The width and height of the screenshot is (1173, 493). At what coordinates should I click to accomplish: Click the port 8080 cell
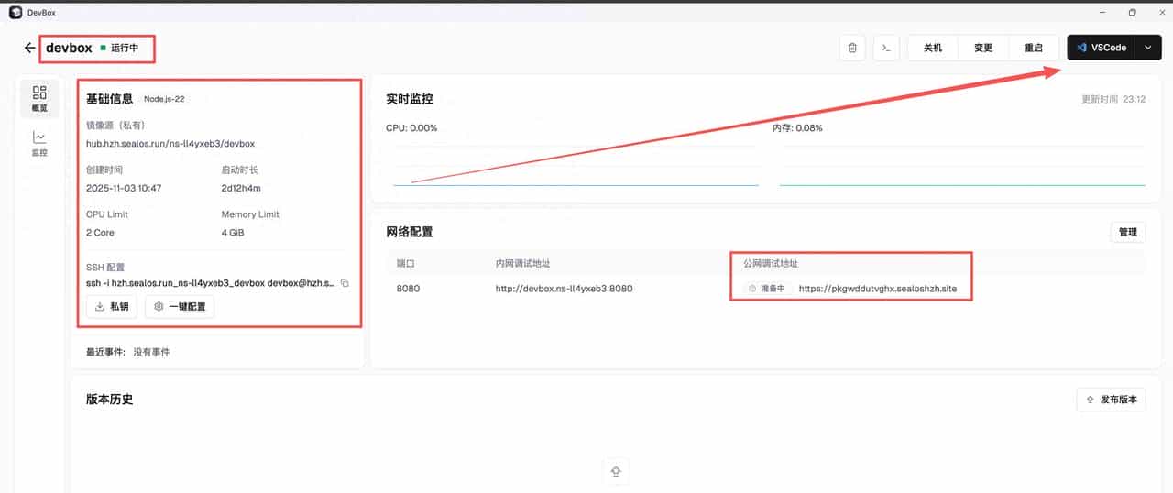point(408,289)
